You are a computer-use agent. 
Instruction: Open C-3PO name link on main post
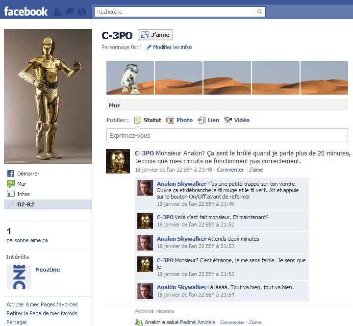click(x=144, y=153)
